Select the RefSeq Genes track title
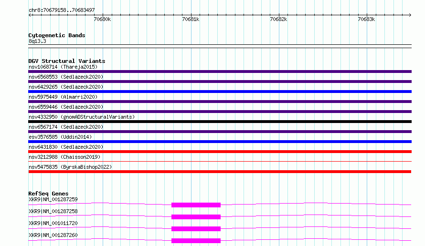Image resolution: width=425 pixels, height=246 pixels. tap(48, 194)
